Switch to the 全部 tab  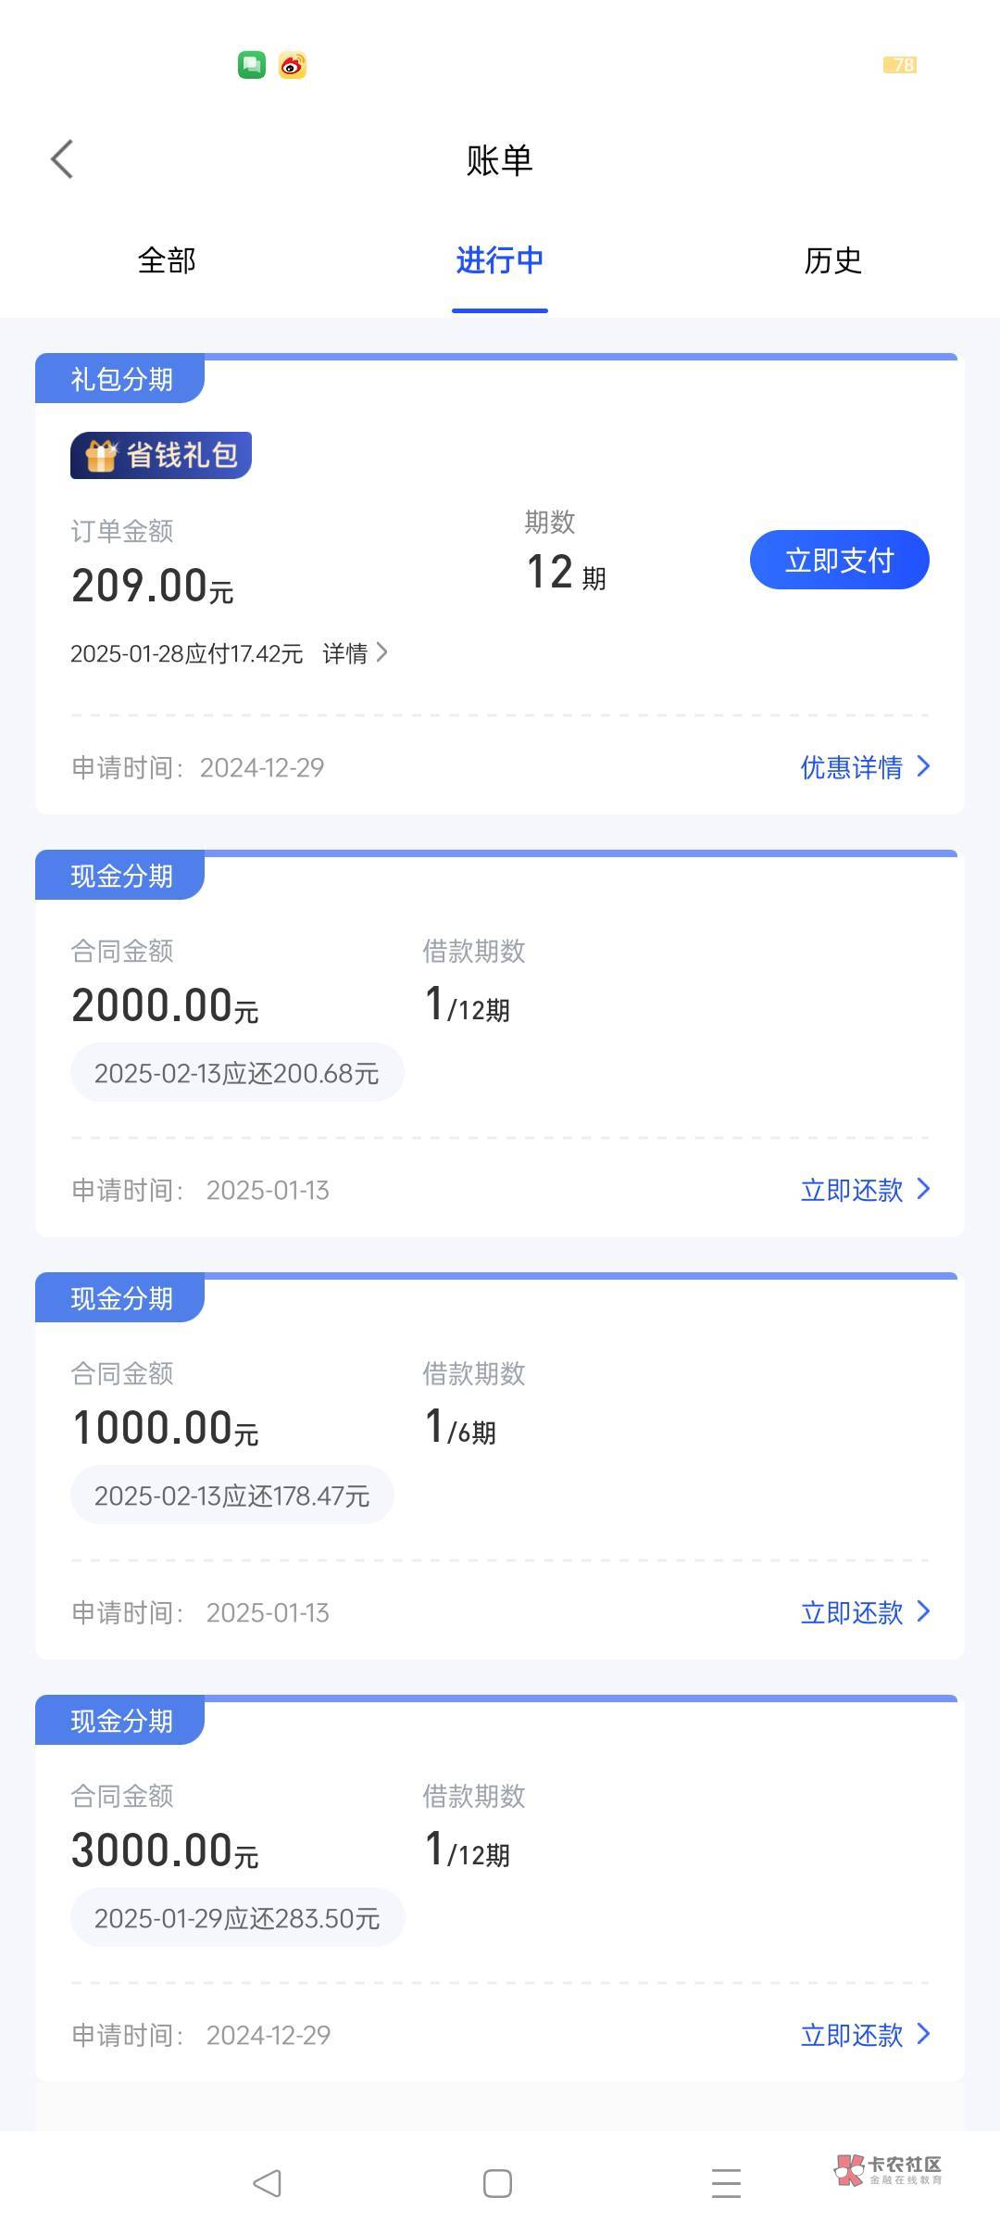tap(167, 260)
